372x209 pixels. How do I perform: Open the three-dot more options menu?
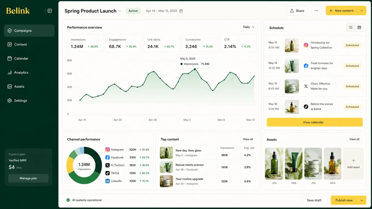pyautogui.click(x=316, y=11)
